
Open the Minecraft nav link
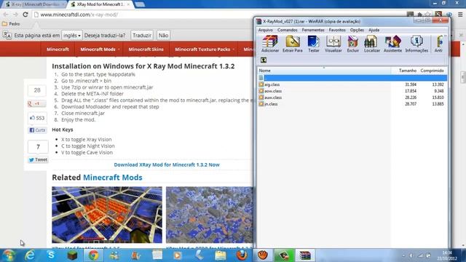point(58,49)
